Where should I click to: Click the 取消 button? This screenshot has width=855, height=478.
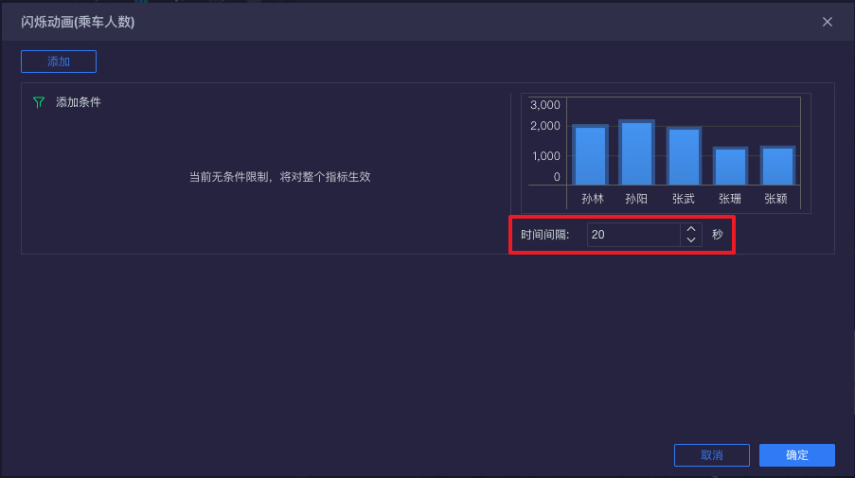(x=712, y=455)
